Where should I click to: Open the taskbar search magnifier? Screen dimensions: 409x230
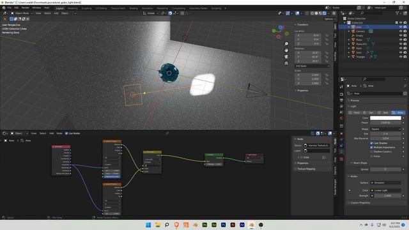(x=167, y=225)
